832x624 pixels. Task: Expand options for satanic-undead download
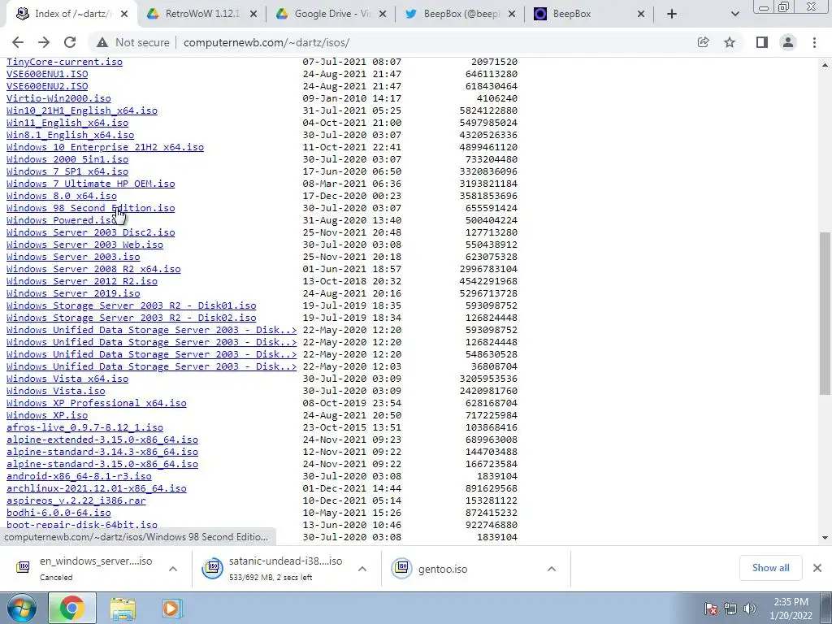[x=362, y=569]
